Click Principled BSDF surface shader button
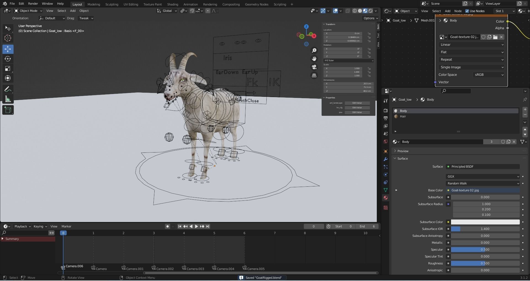Viewport: 530px width, 281px height. (483, 167)
